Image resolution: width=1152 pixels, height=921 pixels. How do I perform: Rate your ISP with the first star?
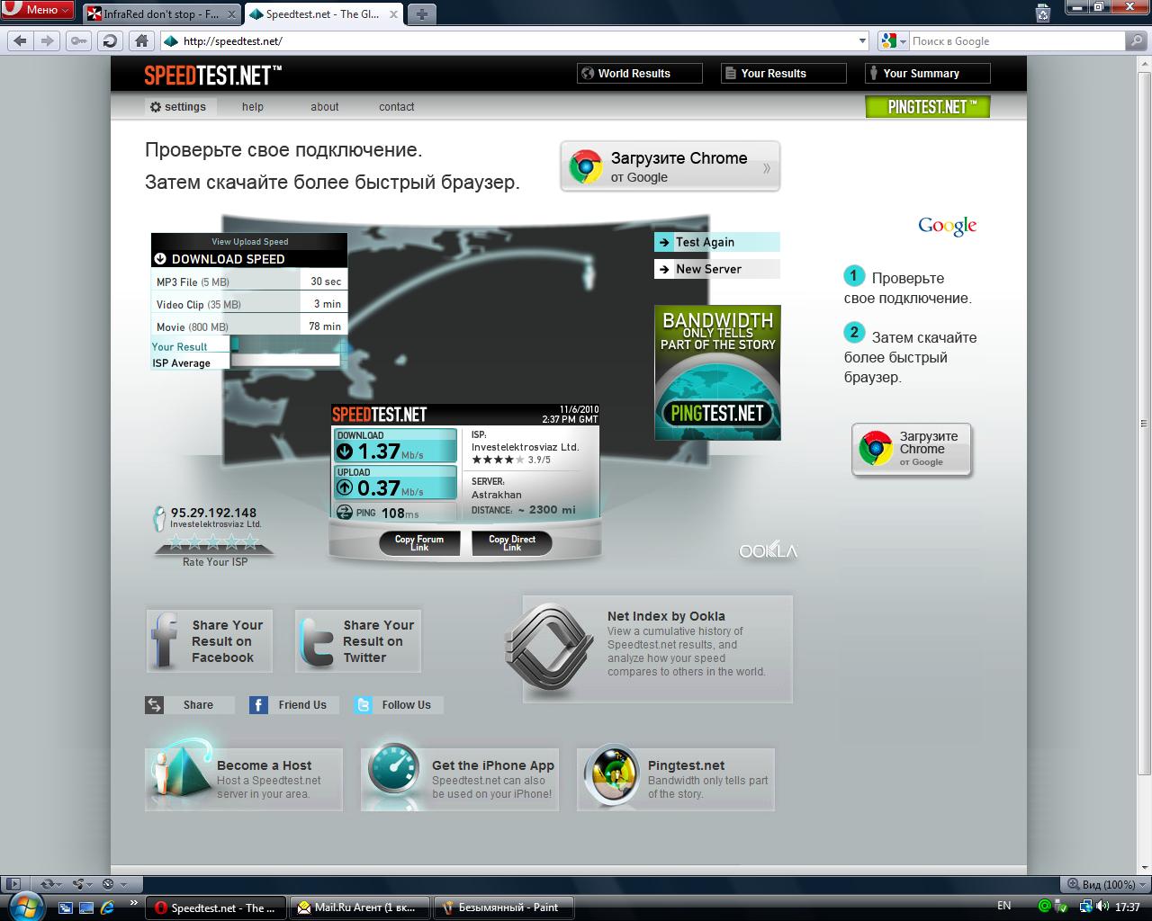tap(176, 541)
